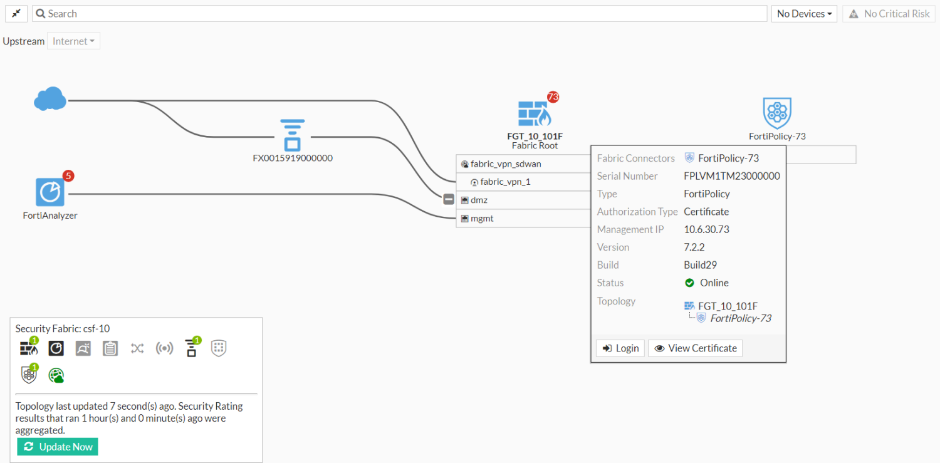940x463 pixels.
Task: Click the FortiSwitch crossing-arrows icon
Action: coord(137,348)
